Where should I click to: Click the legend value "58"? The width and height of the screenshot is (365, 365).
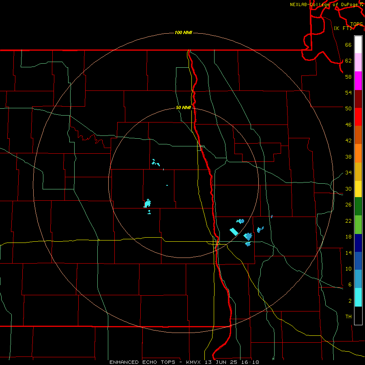coord(348,77)
